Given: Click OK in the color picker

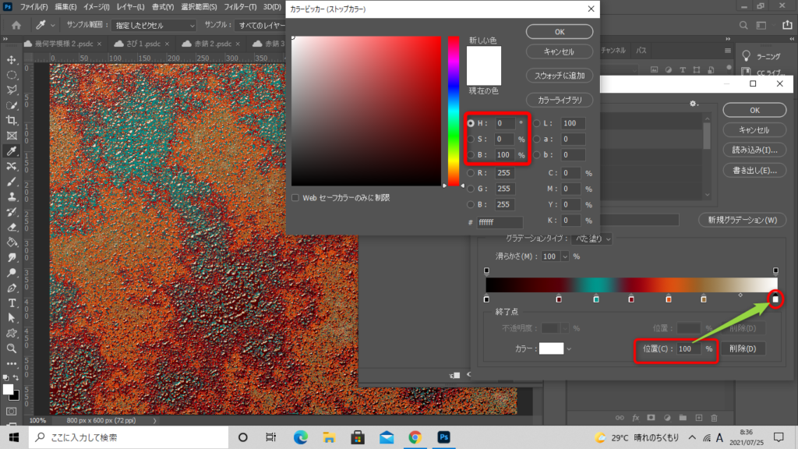Looking at the screenshot, I should pos(560,31).
